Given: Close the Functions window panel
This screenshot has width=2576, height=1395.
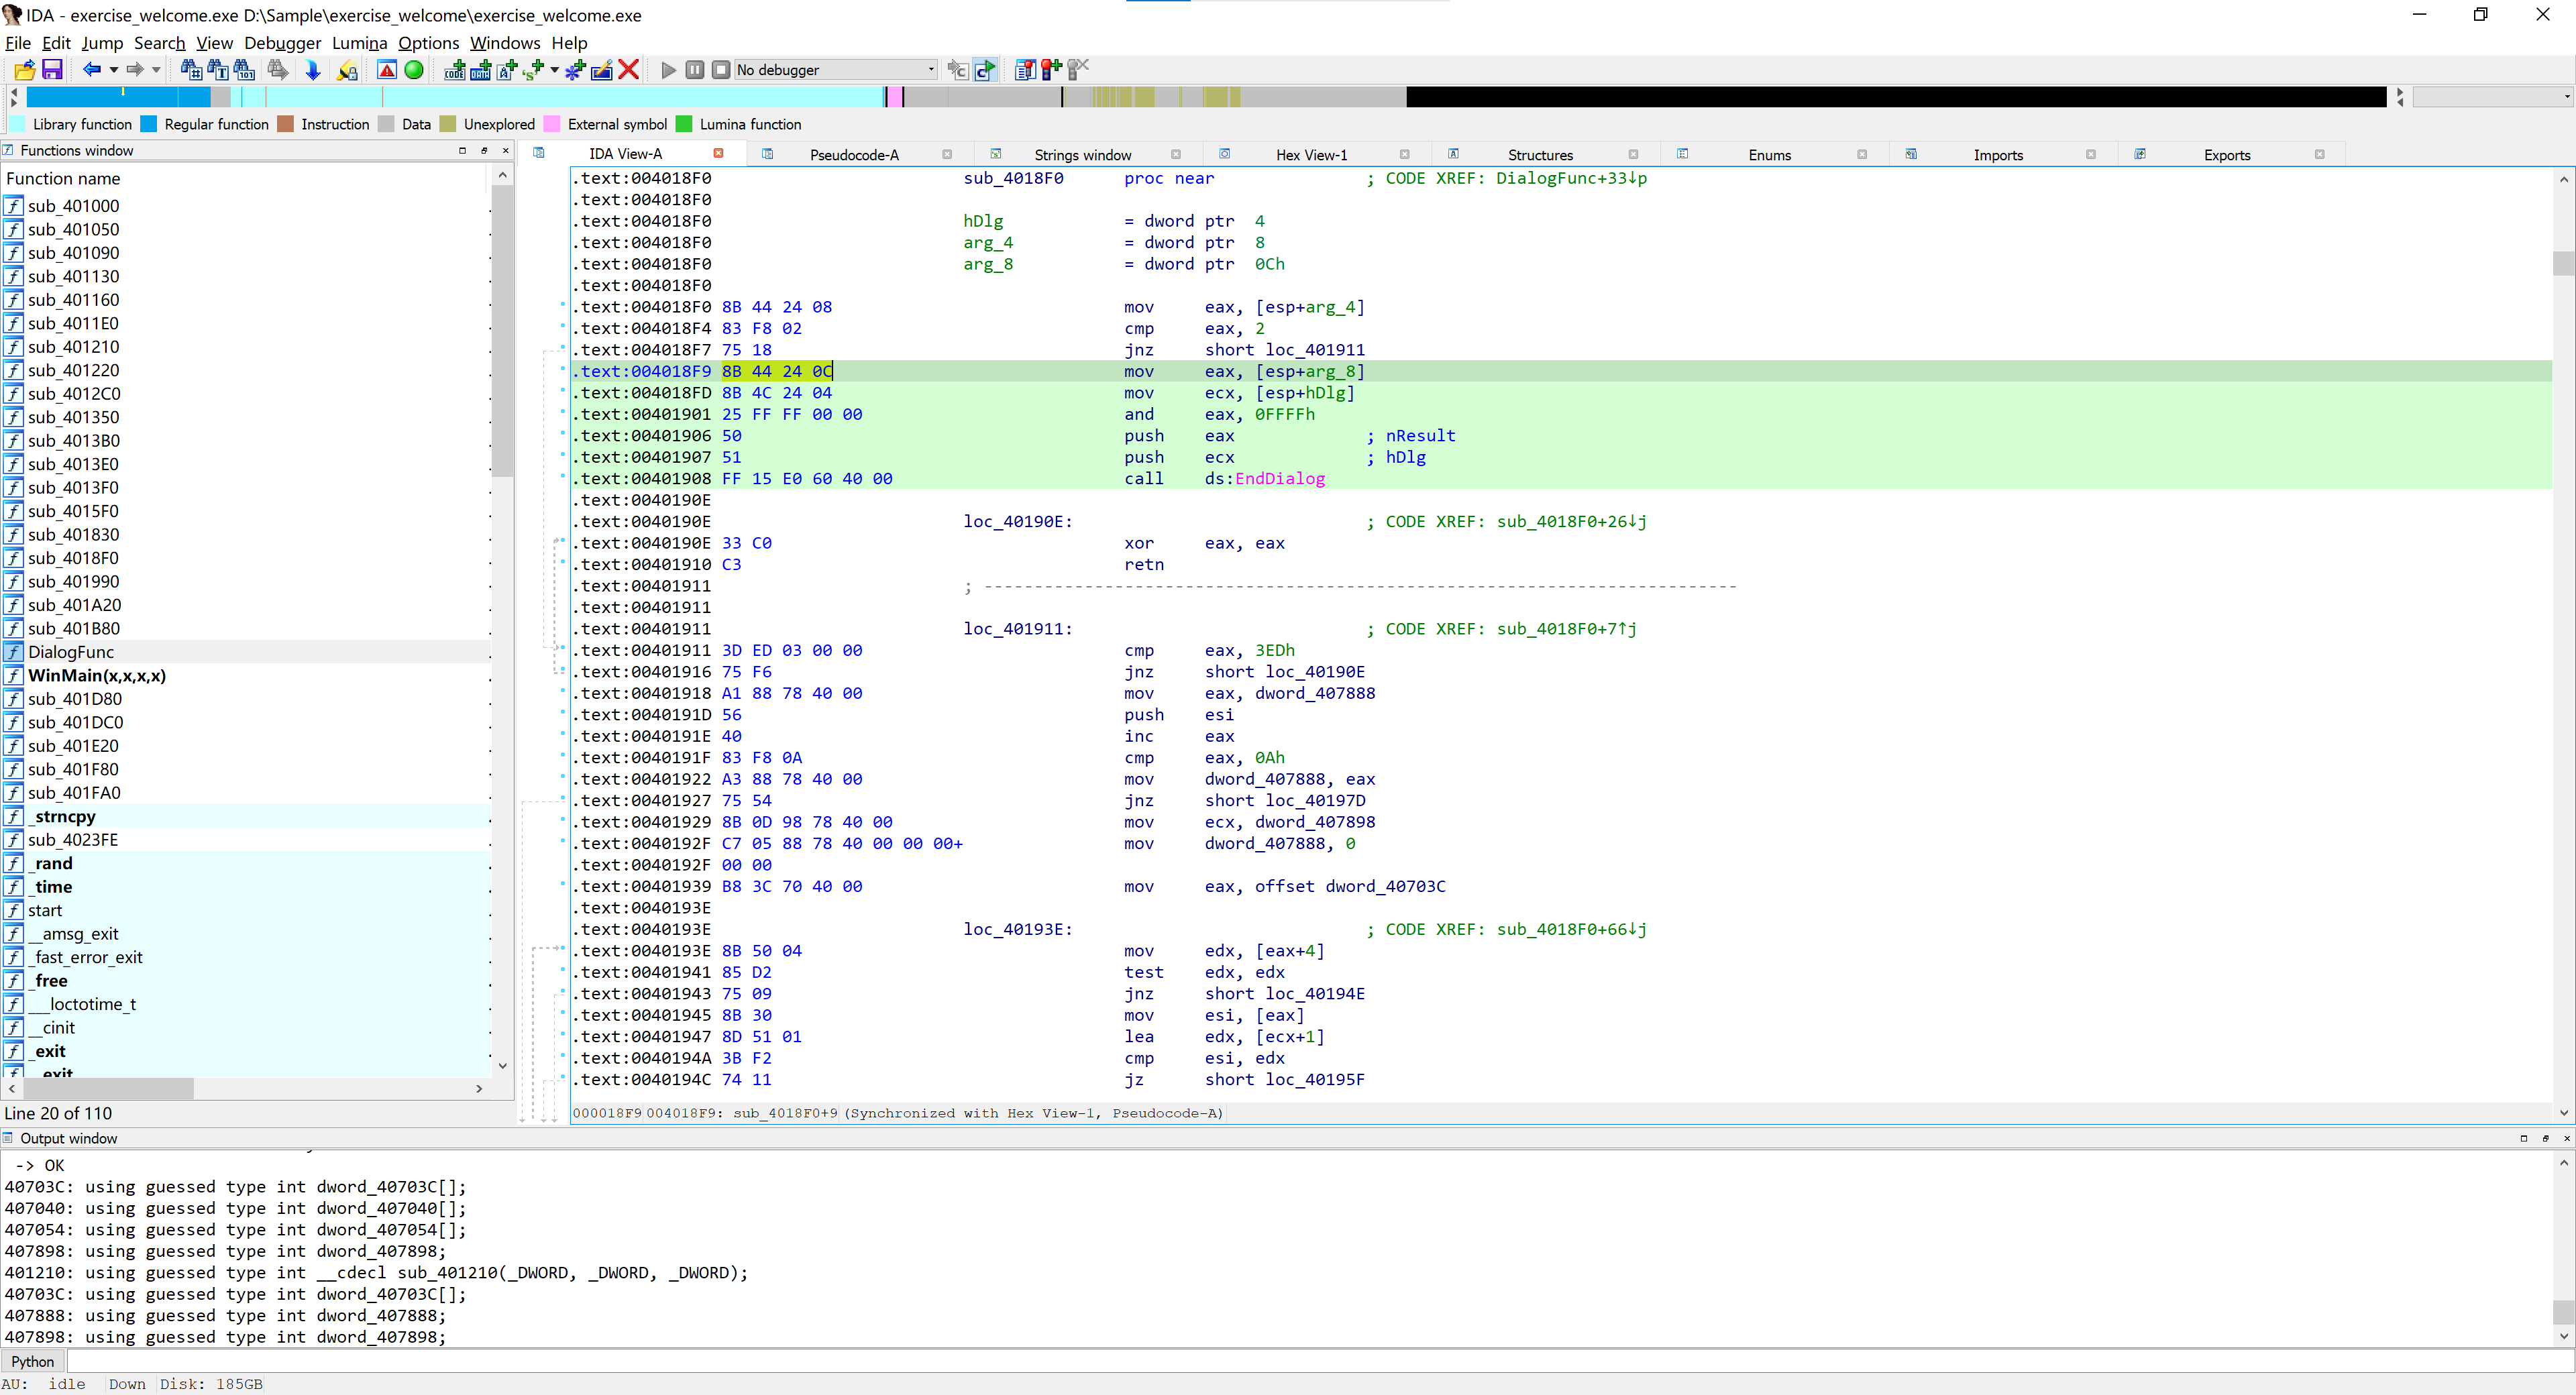Looking at the screenshot, I should (x=506, y=150).
